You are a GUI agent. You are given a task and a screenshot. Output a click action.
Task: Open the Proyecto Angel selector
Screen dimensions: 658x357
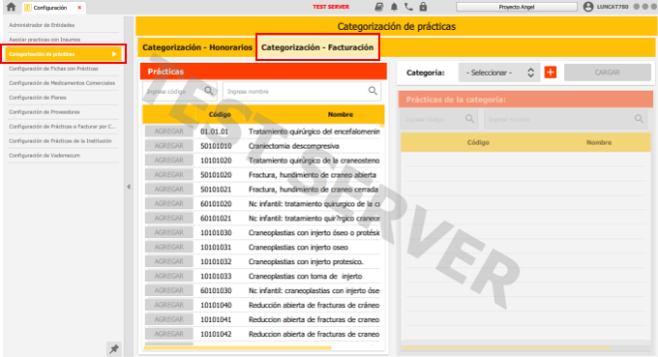(x=517, y=7)
